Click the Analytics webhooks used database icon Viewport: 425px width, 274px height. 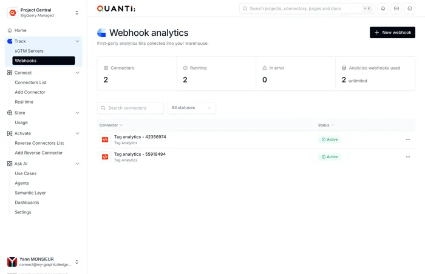click(x=344, y=68)
